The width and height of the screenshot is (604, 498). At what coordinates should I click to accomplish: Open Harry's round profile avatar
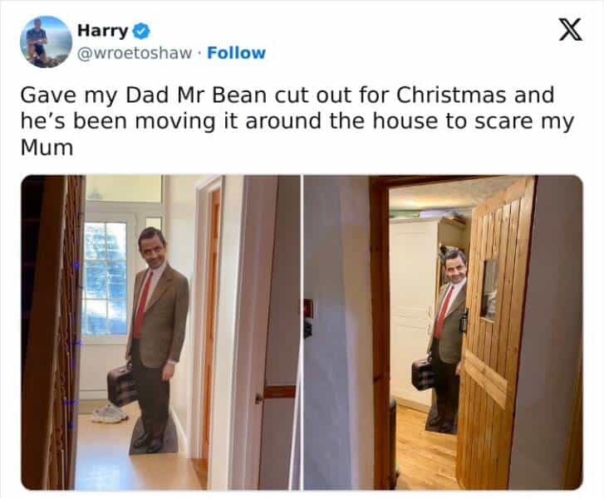click(46, 42)
